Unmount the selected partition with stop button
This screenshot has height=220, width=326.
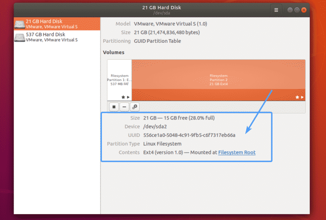click(114, 107)
